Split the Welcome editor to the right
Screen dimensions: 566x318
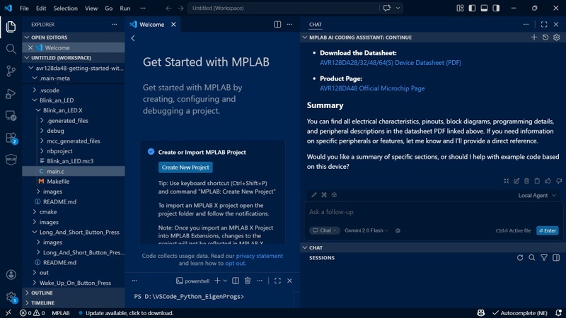click(277, 24)
